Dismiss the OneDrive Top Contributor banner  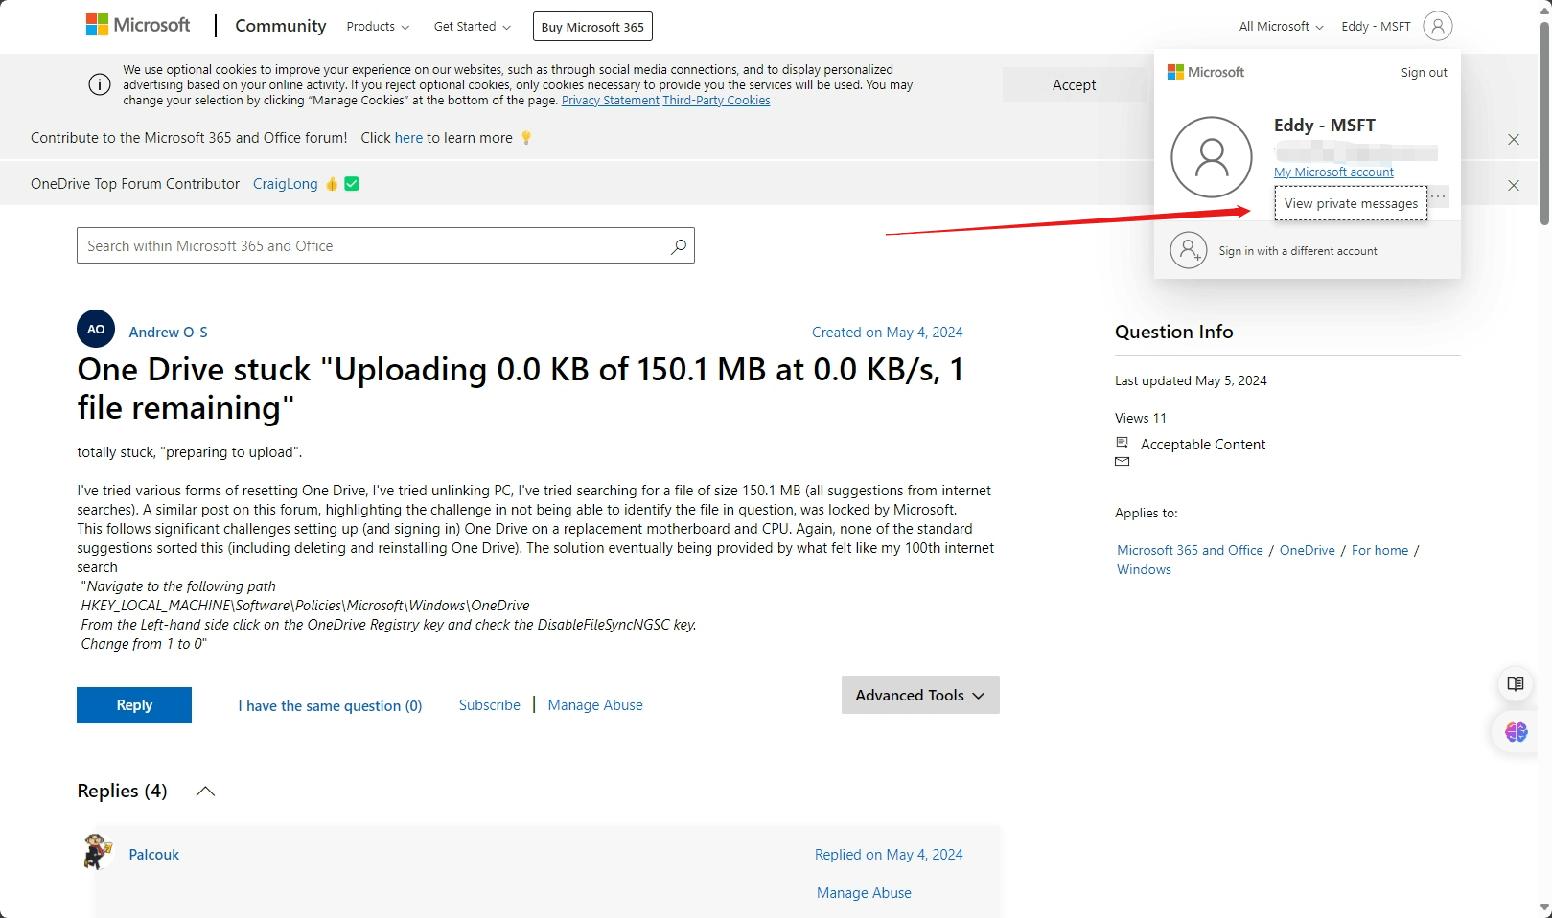tap(1514, 185)
